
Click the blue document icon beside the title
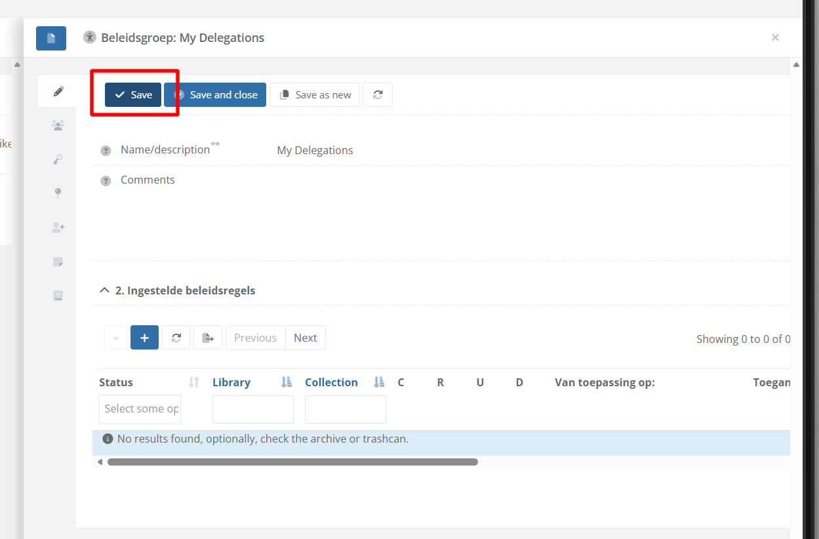pos(51,38)
